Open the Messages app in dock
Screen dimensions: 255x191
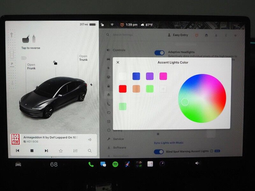pyautogui.click(x=103, y=164)
